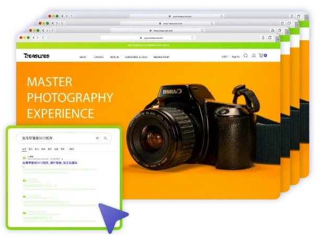
Task: Reload the page in the third browser window
Action: (212, 24)
